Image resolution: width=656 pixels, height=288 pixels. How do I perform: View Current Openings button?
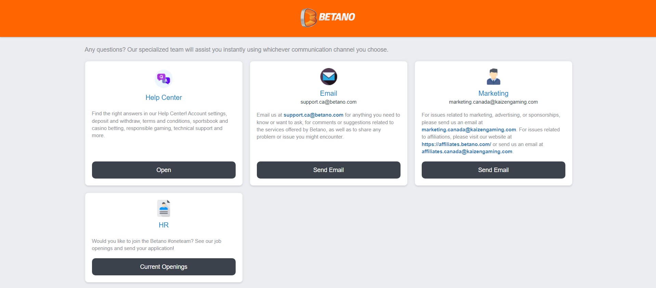(163, 267)
